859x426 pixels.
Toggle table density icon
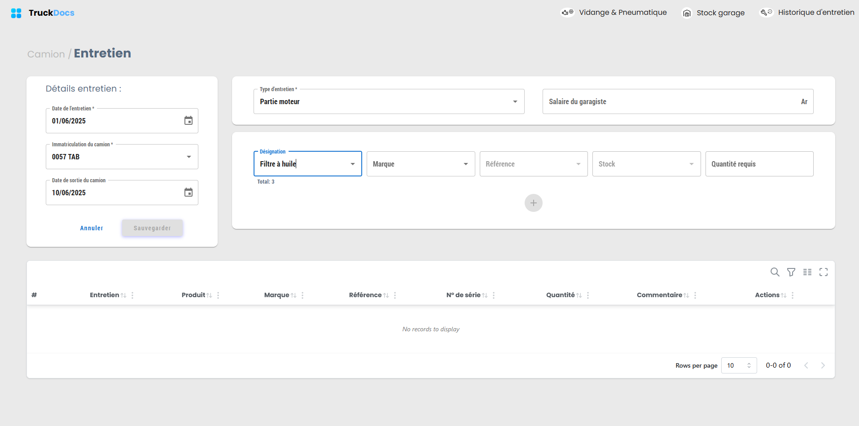807,272
